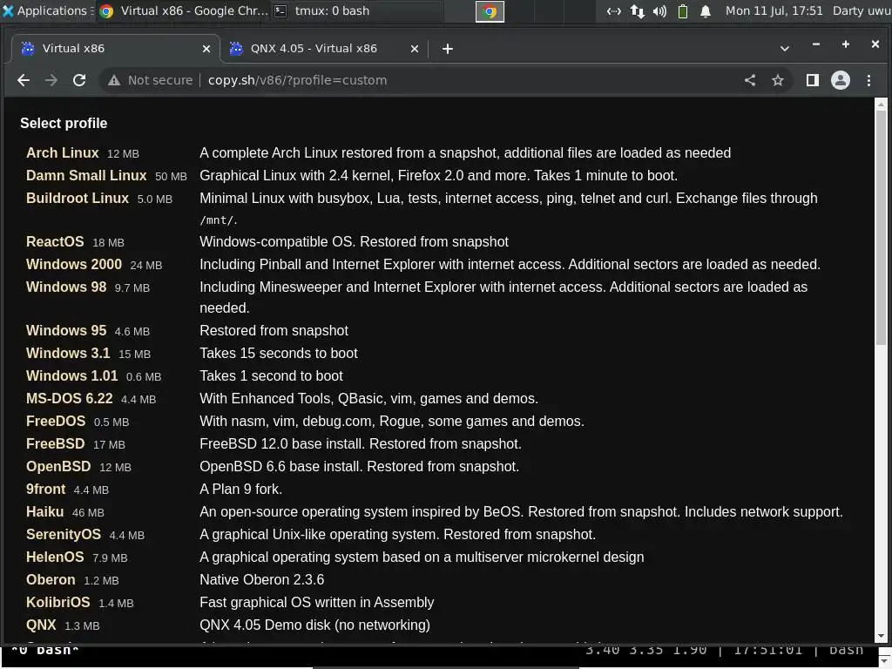Viewport: 892px width, 669px height.
Task: Choose the QNX profile
Action: click(x=41, y=625)
